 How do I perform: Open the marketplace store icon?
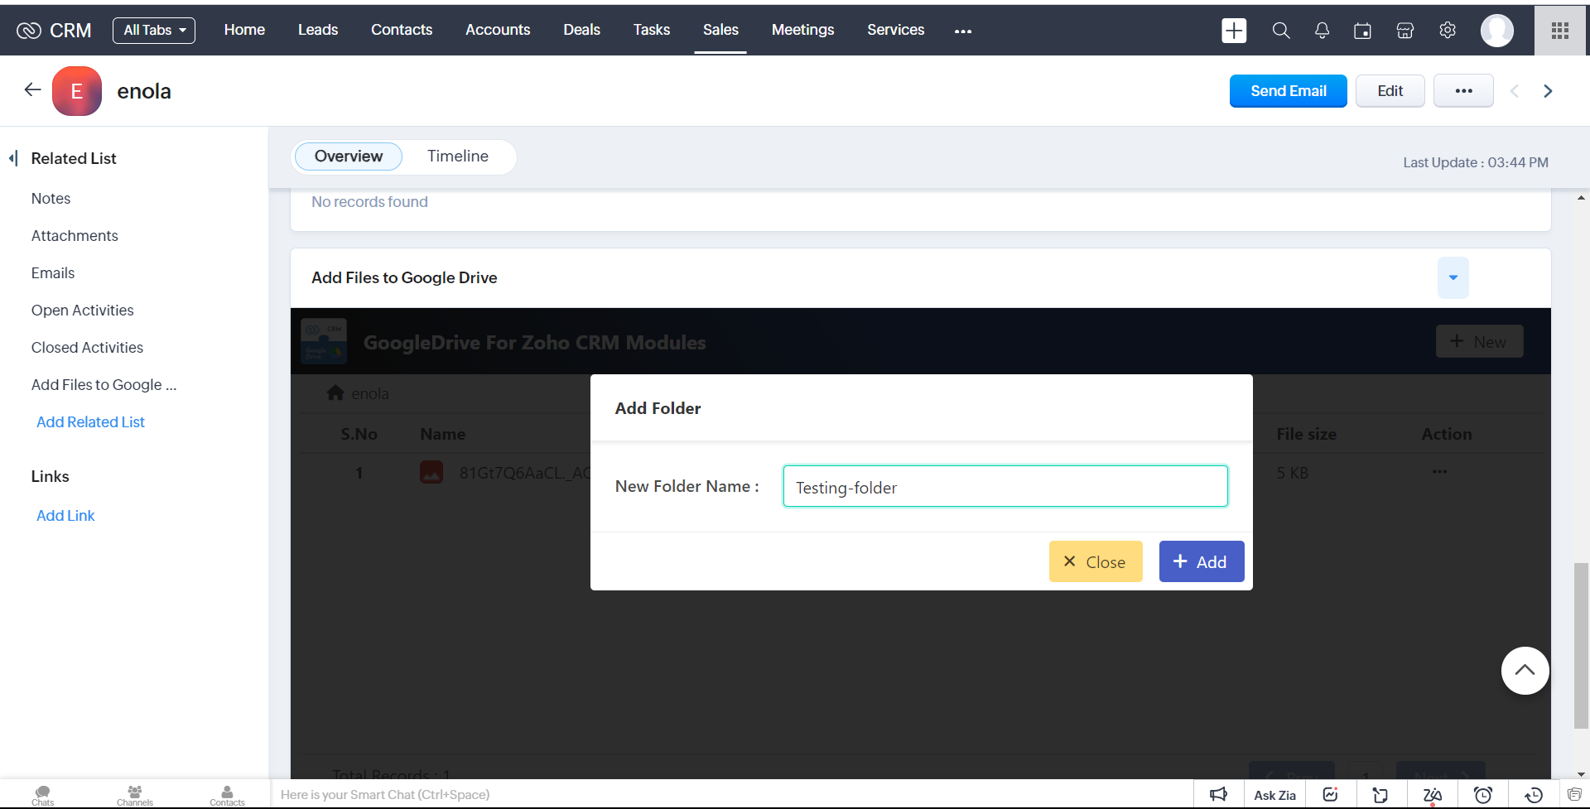1404,31
